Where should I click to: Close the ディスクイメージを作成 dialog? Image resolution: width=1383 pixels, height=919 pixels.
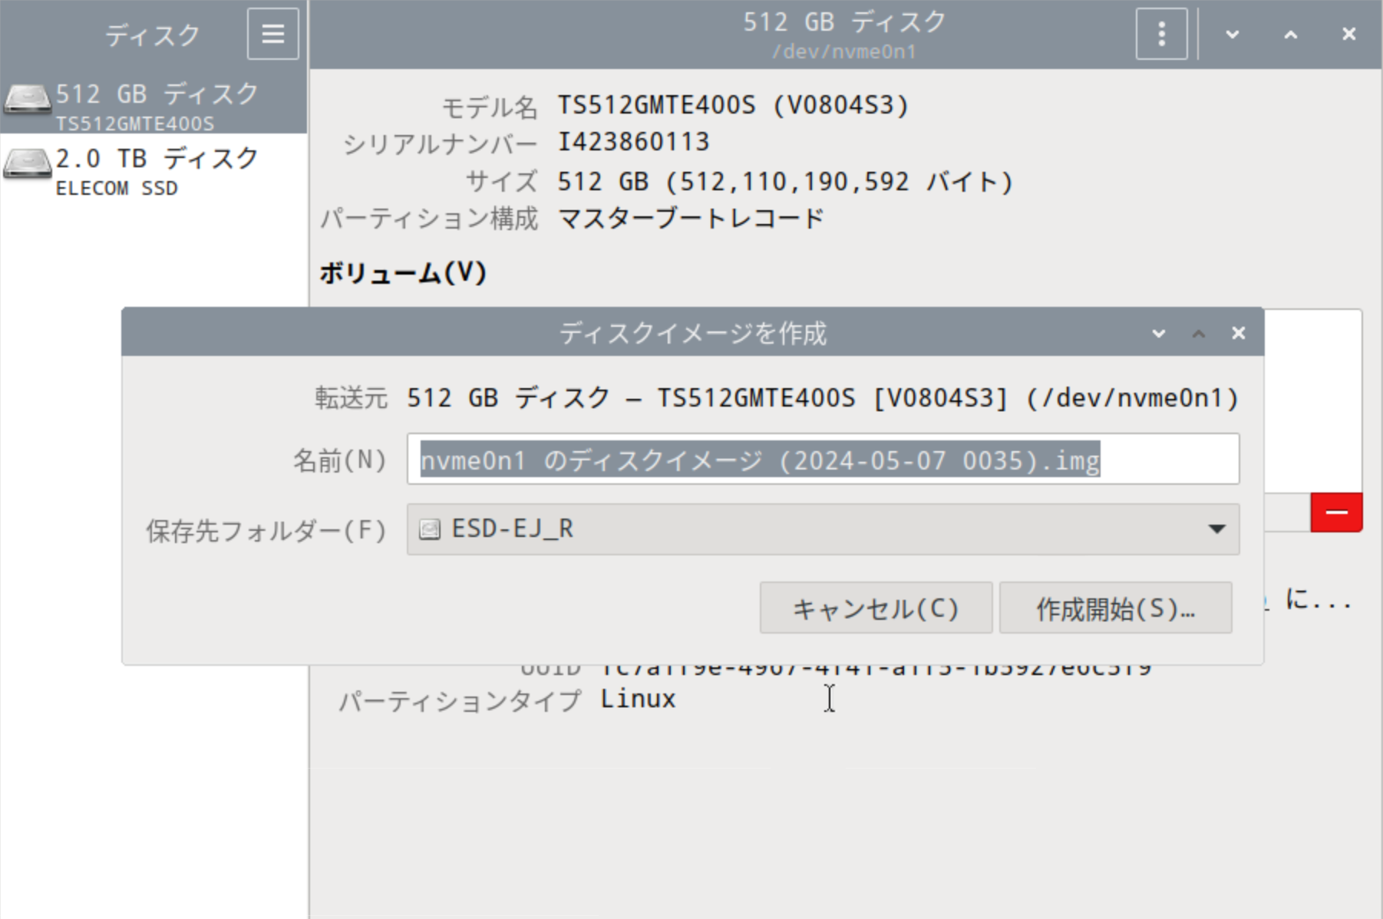coord(1238,333)
